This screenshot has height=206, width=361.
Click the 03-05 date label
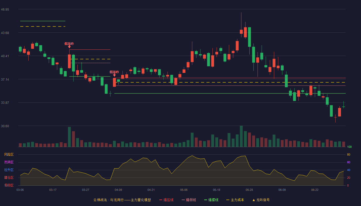click(x=20, y=190)
